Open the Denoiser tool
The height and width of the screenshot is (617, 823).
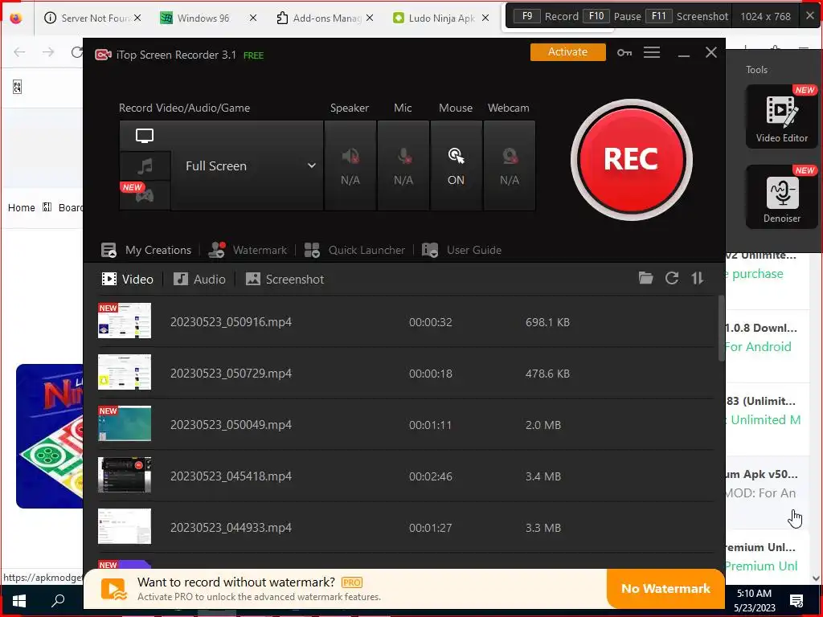781,197
